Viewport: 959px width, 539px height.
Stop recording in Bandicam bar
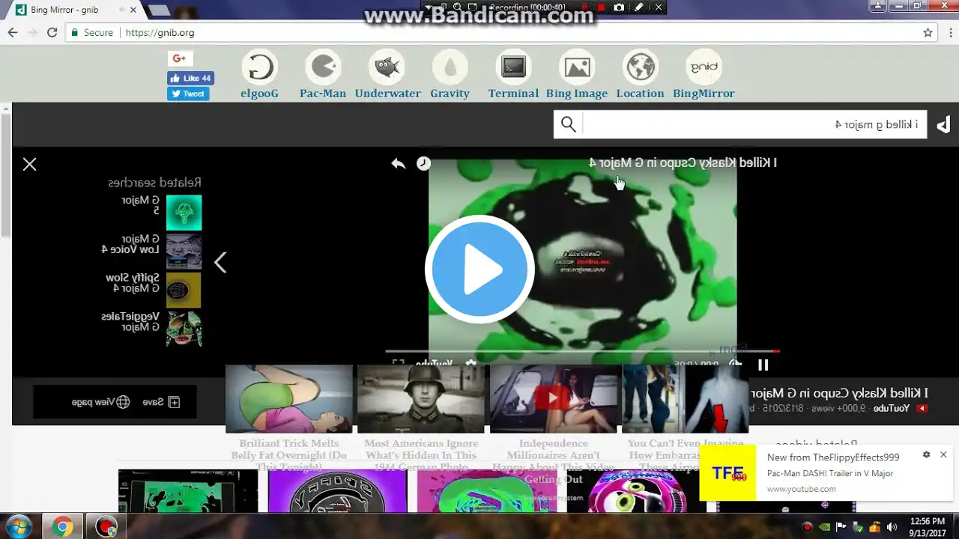[x=601, y=7]
